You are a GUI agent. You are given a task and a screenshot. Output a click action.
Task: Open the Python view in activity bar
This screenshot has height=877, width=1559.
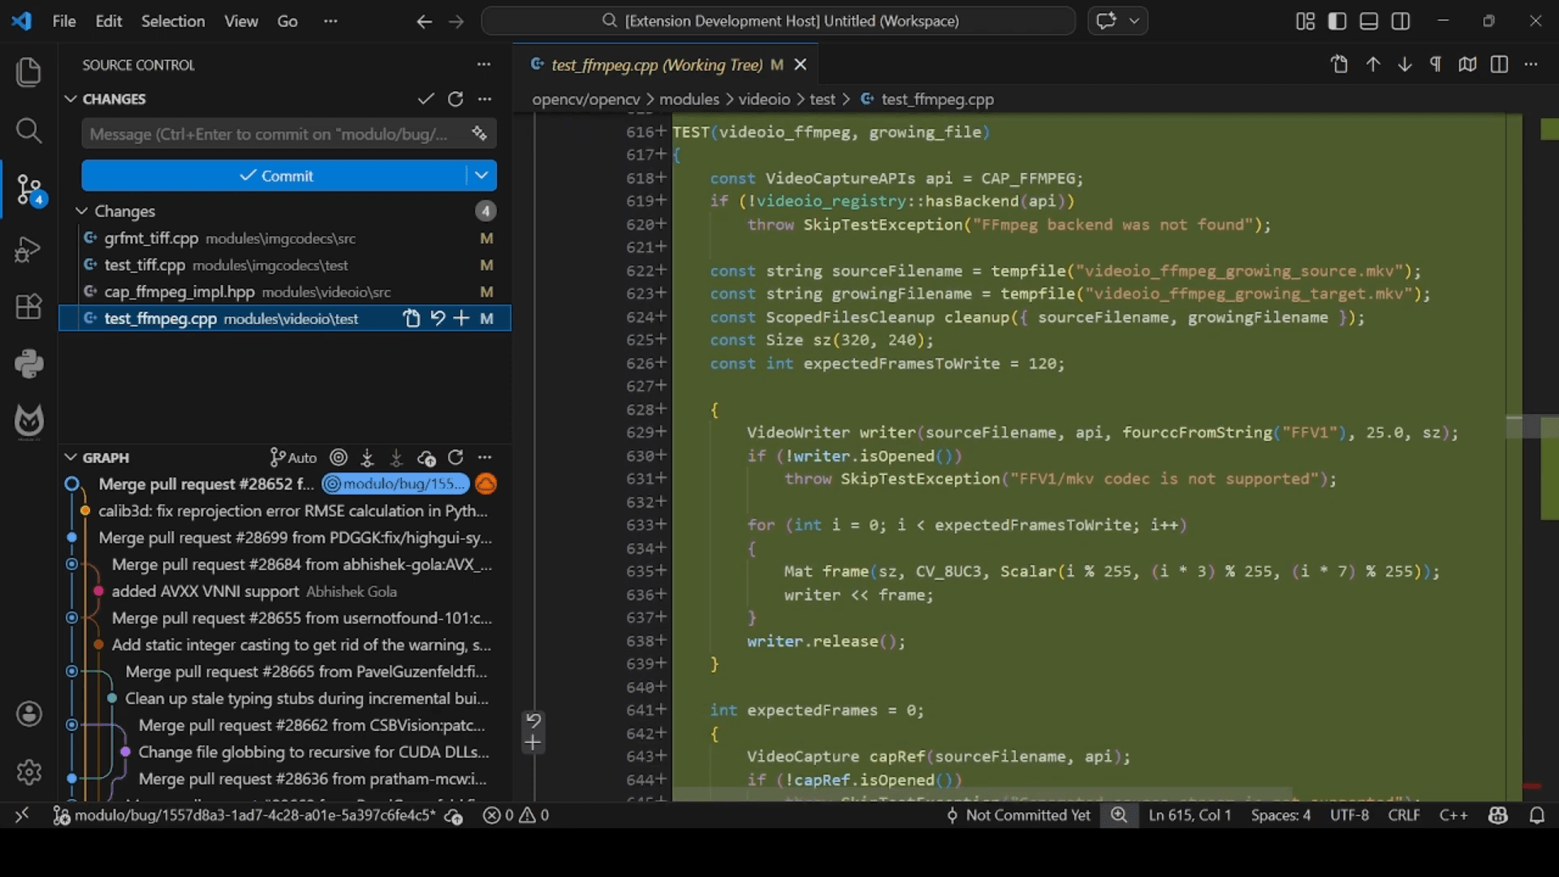click(28, 364)
